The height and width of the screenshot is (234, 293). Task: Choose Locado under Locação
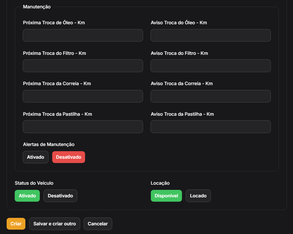pyautogui.click(x=198, y=196)
